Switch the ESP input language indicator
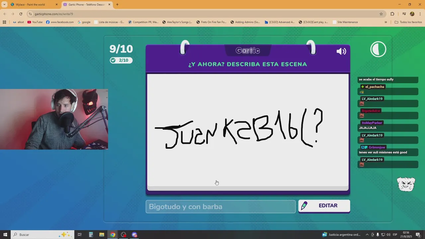Viewport: 425px width, 239px height. pos(395,235)
